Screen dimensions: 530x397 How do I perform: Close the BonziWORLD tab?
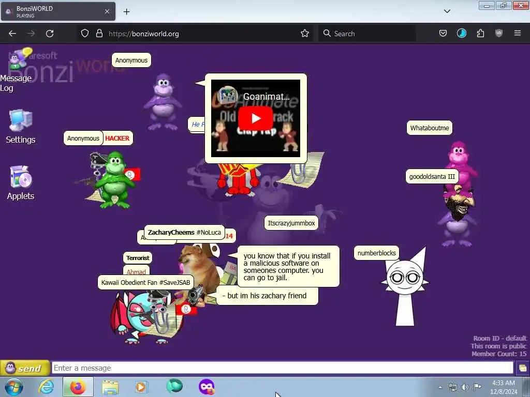pyautogui.click(x=107, y=11)
